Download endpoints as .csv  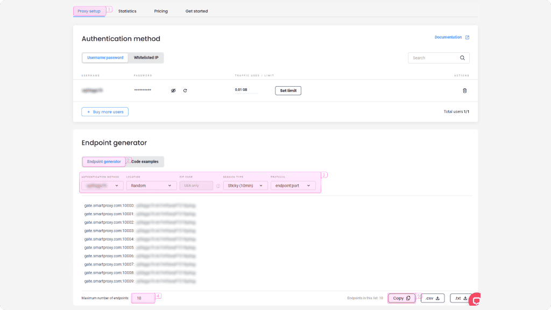(432, 298)
